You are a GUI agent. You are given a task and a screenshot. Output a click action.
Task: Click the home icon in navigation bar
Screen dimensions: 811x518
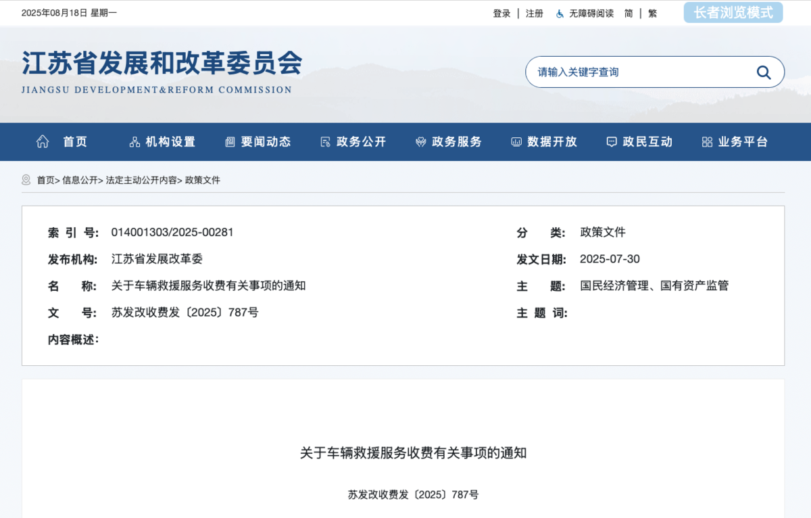click(x=43, y=141)
